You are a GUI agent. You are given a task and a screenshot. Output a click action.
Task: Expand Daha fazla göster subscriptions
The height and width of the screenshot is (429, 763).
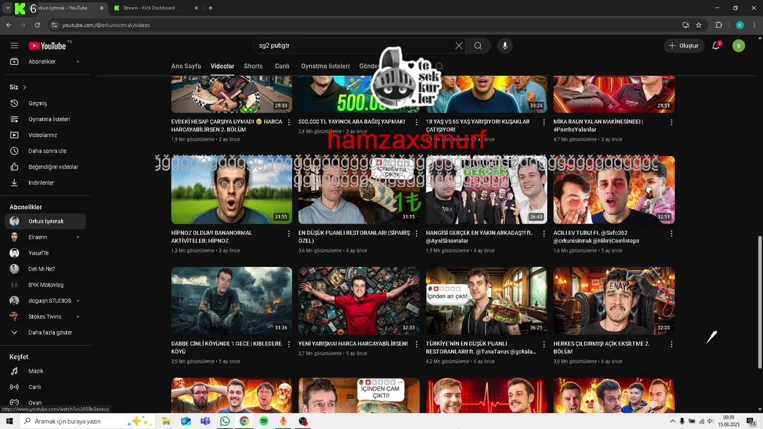coord(45,332)
